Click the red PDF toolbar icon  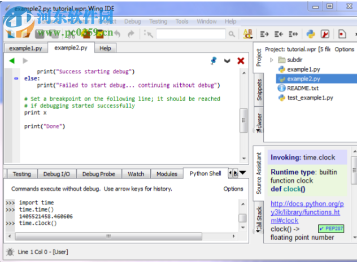tap(325, 34)
